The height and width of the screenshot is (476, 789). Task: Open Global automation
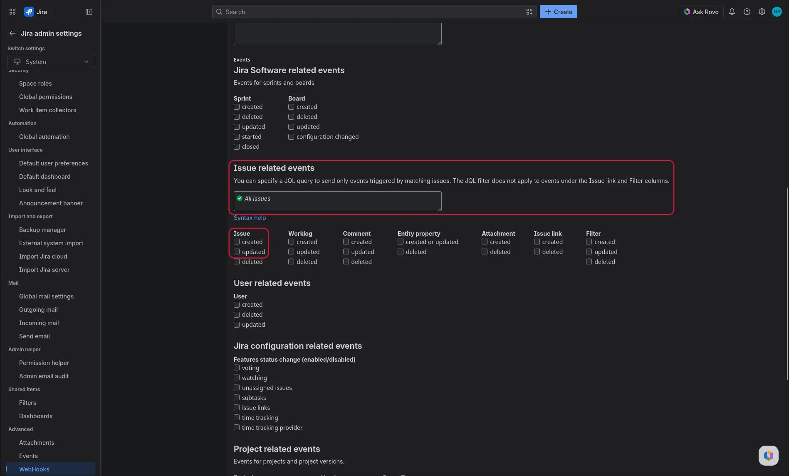tap(44, 137)
